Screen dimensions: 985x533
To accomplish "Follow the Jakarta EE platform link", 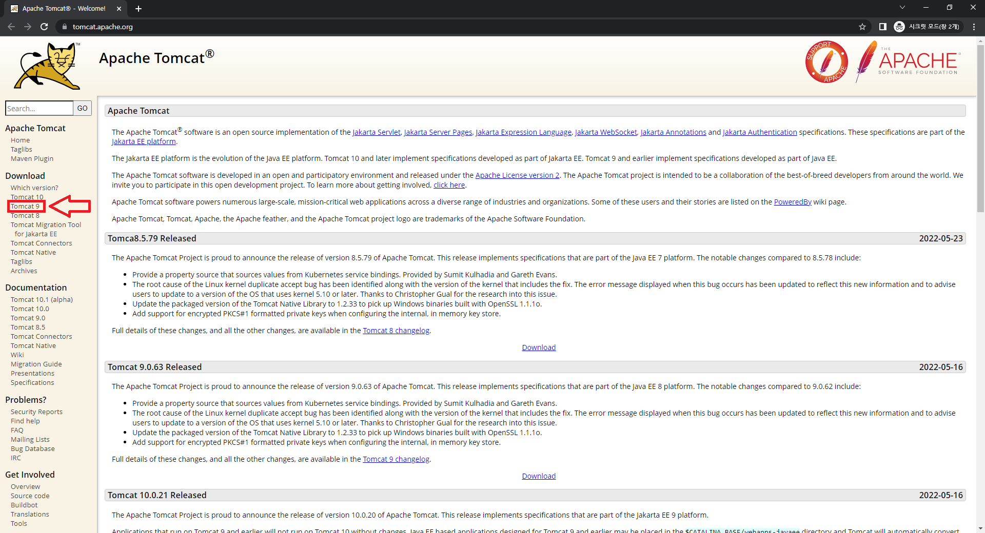I will pyautogui.click(x=144, y=141).
